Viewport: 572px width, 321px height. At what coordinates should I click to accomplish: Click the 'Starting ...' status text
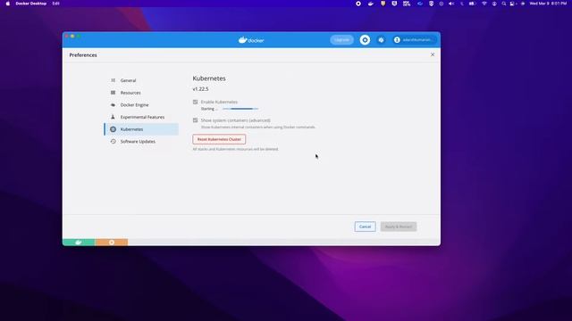[209, 109]
